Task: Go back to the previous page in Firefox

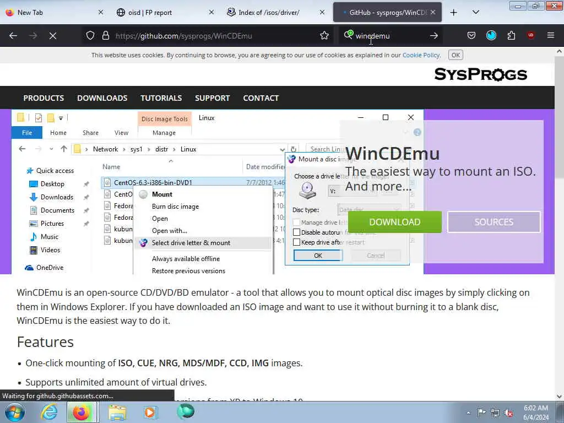Action: (13, 36)
